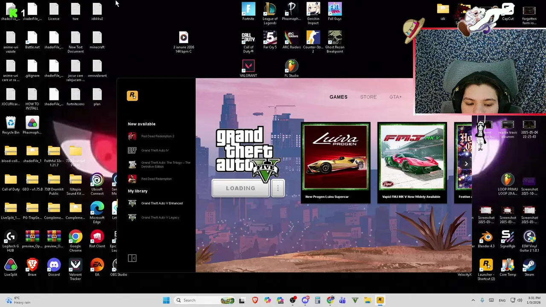Open Logitech G HUB desktop shortcut
The image size is (546, 307).
11,241
